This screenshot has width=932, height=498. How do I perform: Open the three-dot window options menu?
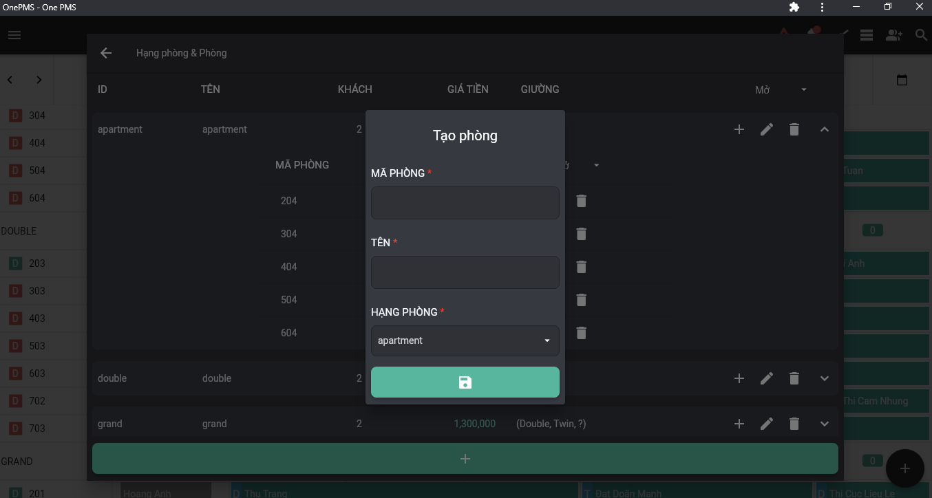pyautogui.click(x=822, y=7)
